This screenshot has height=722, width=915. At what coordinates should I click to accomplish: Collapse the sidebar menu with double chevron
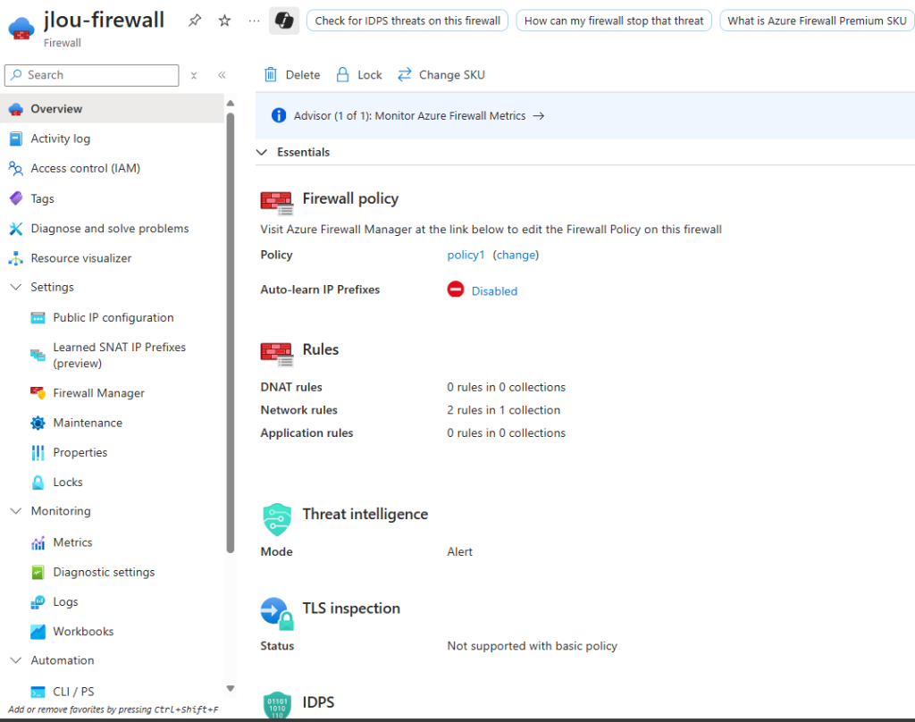click(222, 75)
